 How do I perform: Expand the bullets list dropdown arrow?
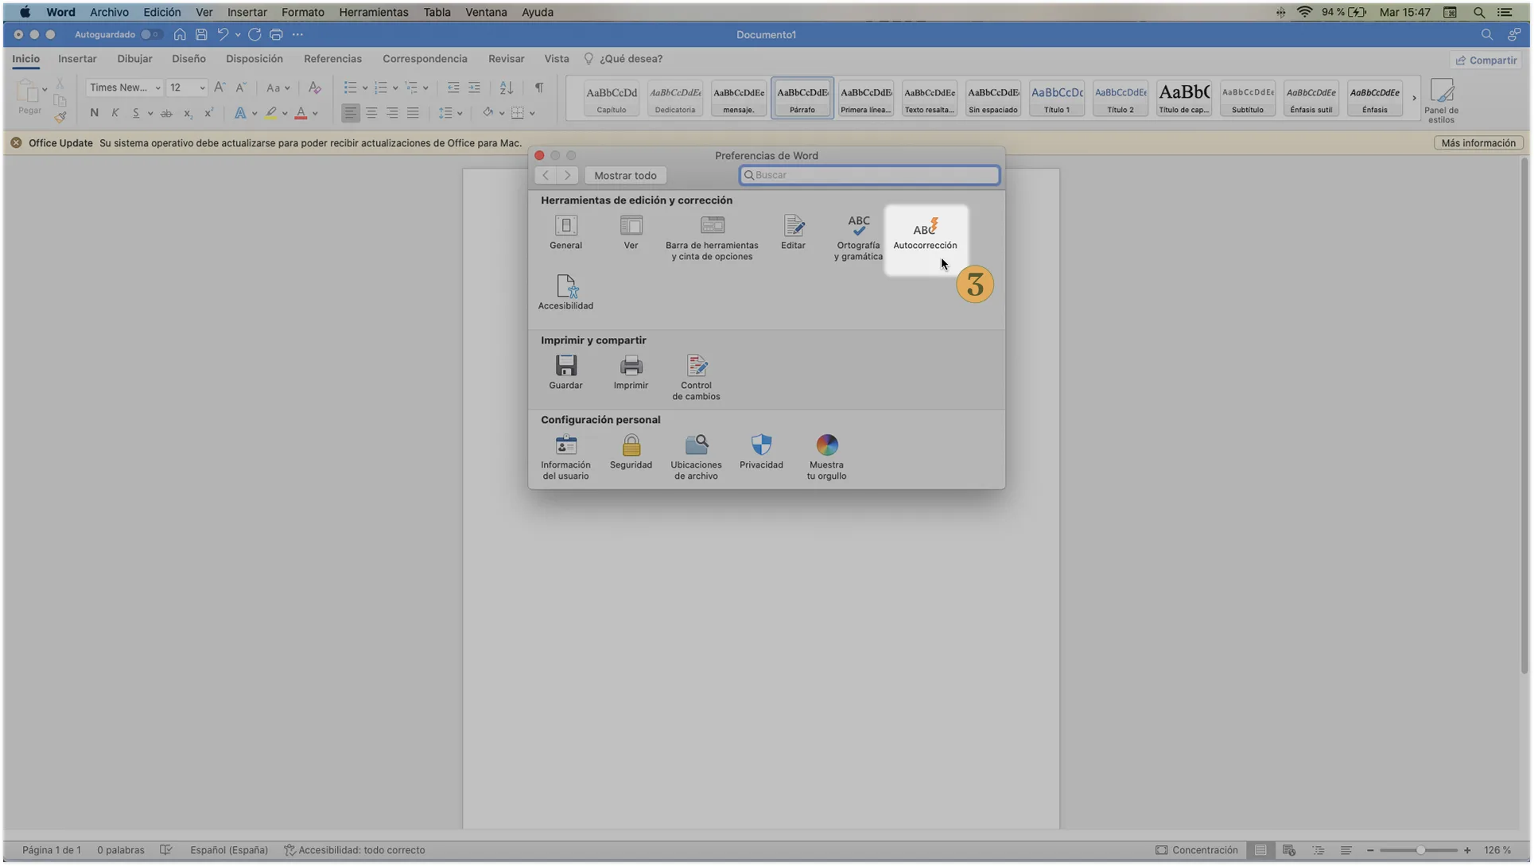[365, 88]
